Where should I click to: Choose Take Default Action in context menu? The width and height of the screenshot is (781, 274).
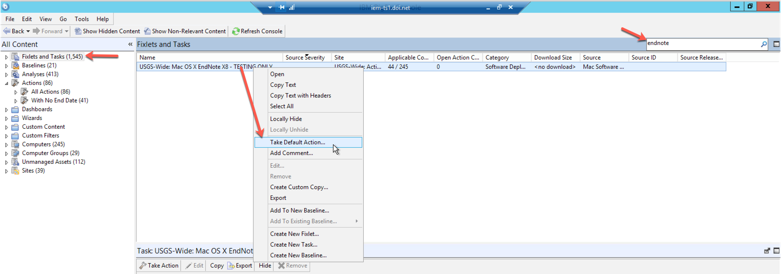click(308, 142)
